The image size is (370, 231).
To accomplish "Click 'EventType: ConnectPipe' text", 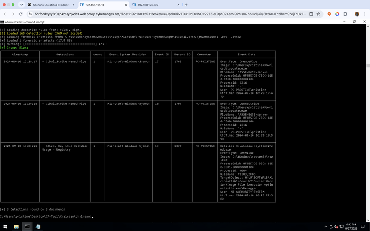I will point(240,103).
